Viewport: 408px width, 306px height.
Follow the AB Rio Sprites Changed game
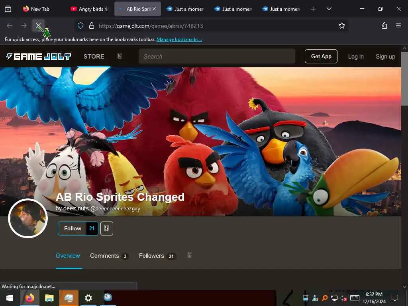coord(73,228)
